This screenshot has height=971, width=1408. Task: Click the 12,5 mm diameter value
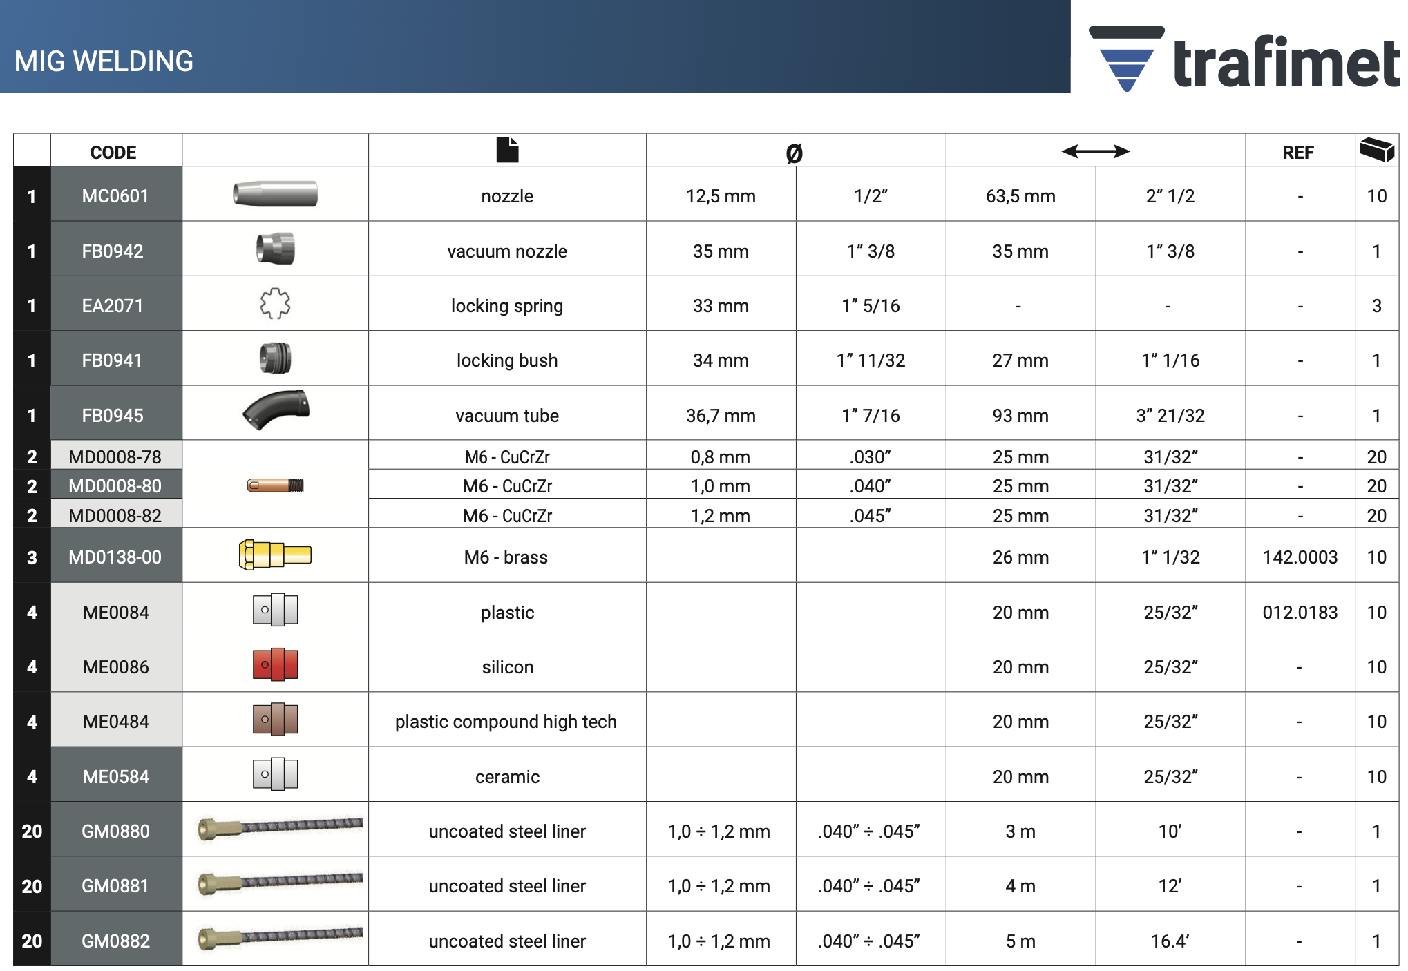[721, 196]
